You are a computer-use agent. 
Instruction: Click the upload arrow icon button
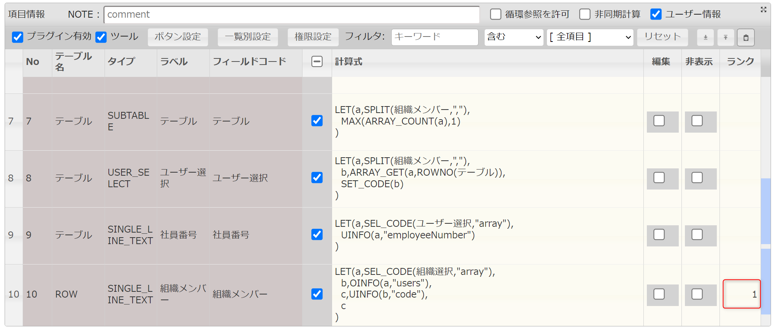(x=726, y=37)
